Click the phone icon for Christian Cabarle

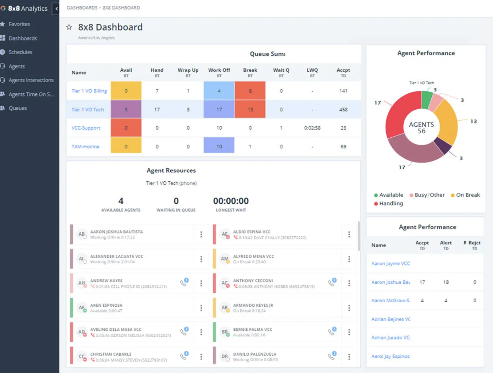pos(184,356)
